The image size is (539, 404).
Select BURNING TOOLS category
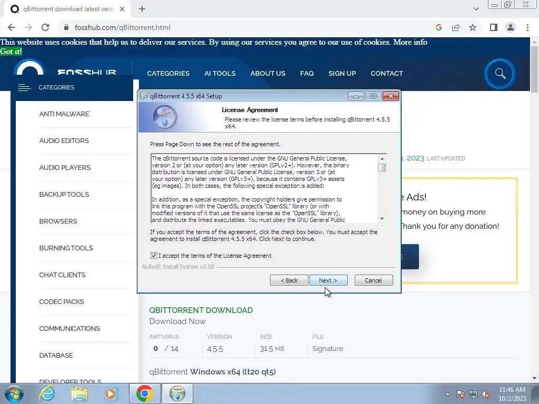(x=66, y=248)
